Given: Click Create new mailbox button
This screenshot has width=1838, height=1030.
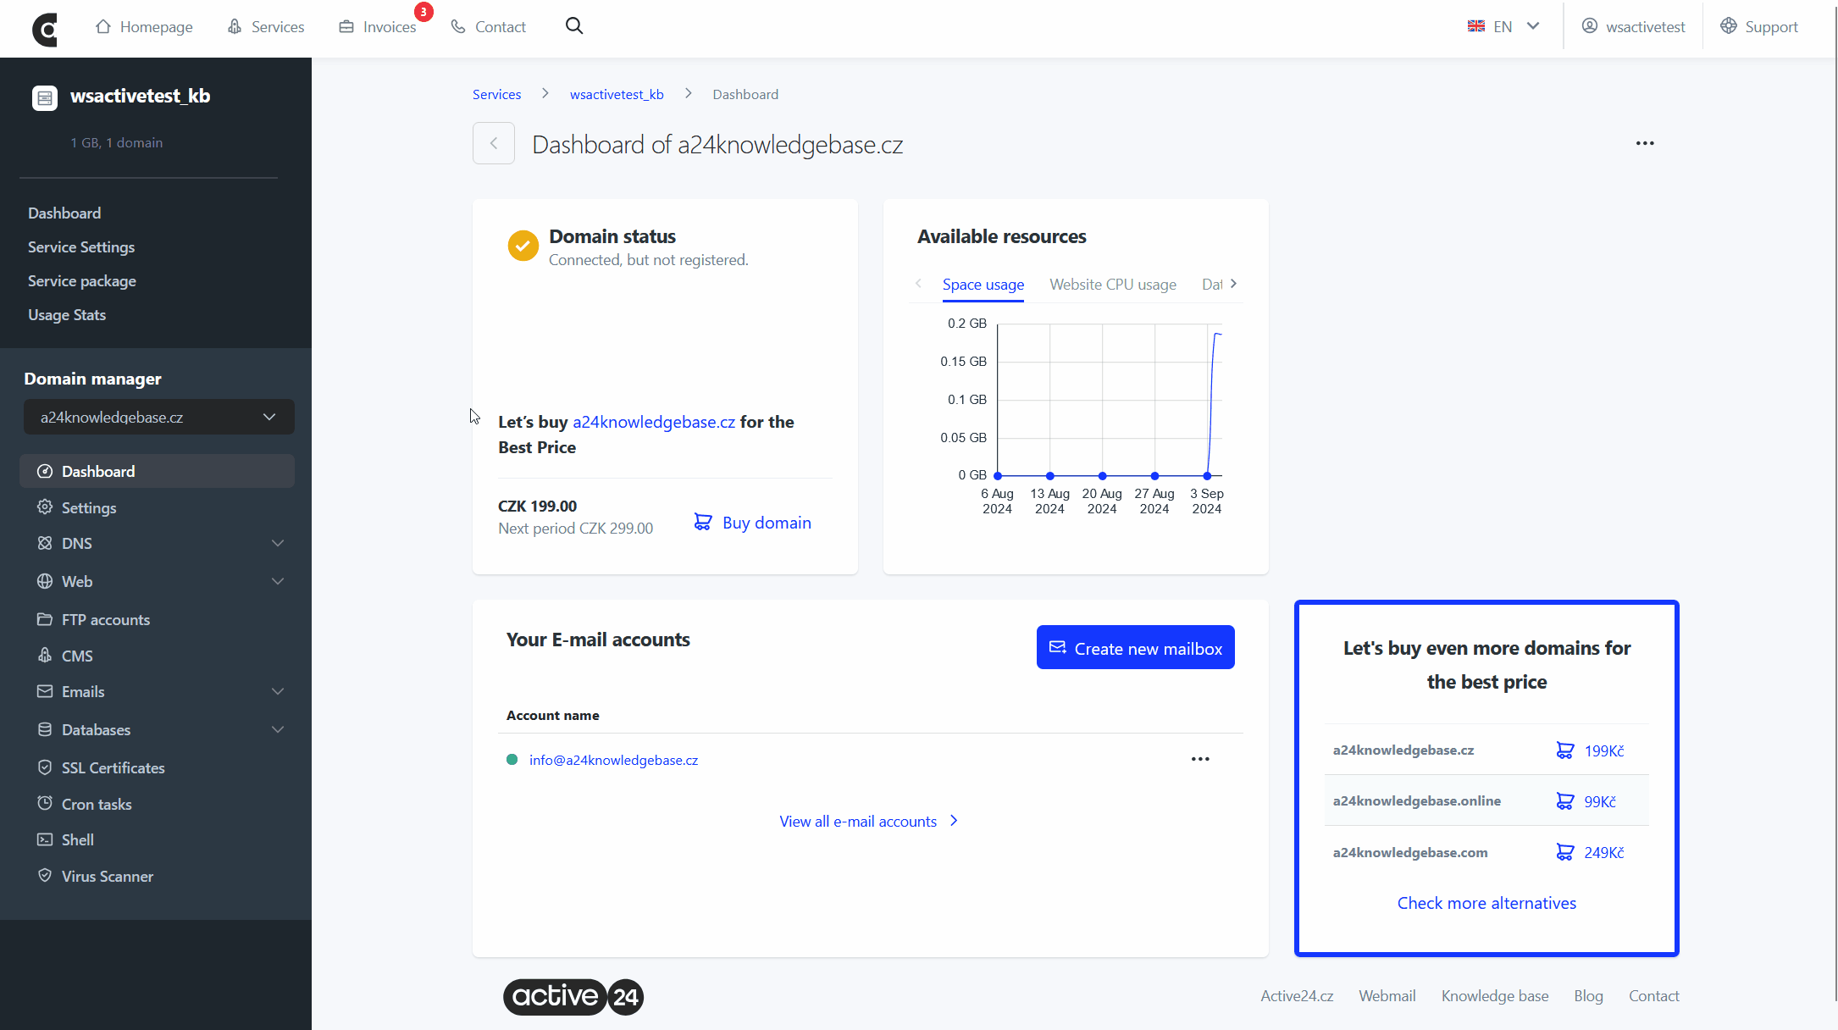Looking at the screenshot, I should click(1135, 648).
